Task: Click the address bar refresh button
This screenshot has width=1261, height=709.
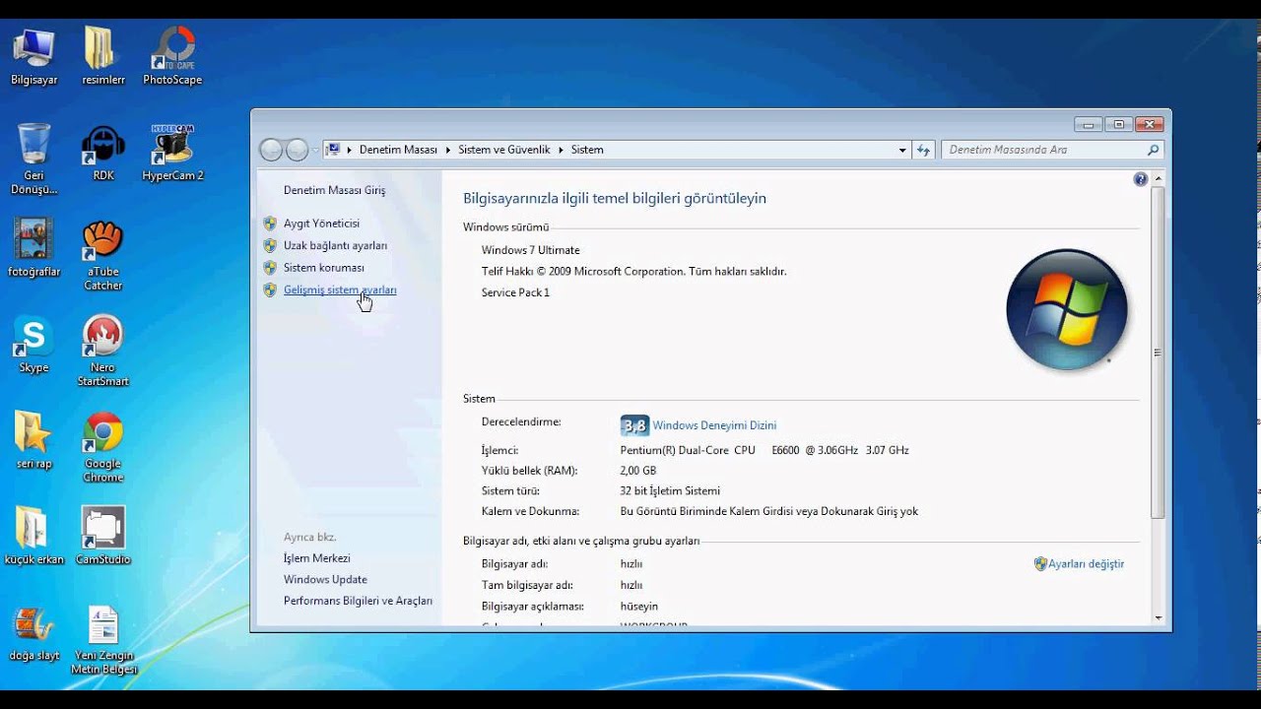Action: [x=923, y=150]
